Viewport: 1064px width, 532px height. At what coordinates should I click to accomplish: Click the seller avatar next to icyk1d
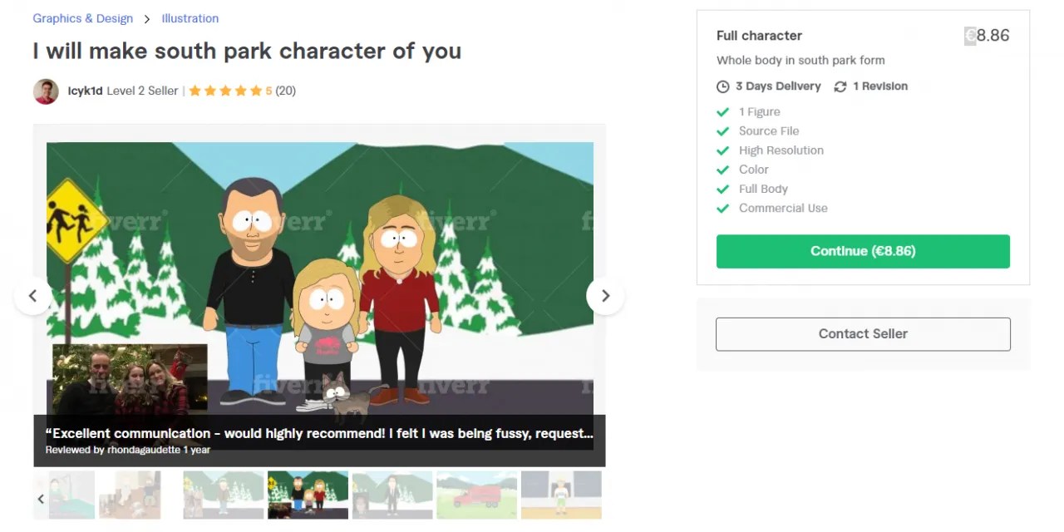pos(46,91)
